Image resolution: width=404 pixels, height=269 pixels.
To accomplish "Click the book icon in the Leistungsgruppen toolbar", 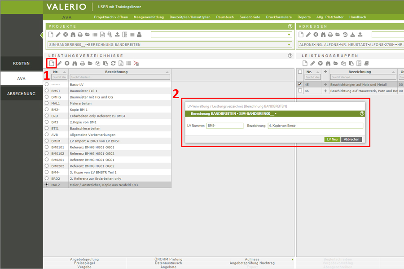I will [367, 63].
